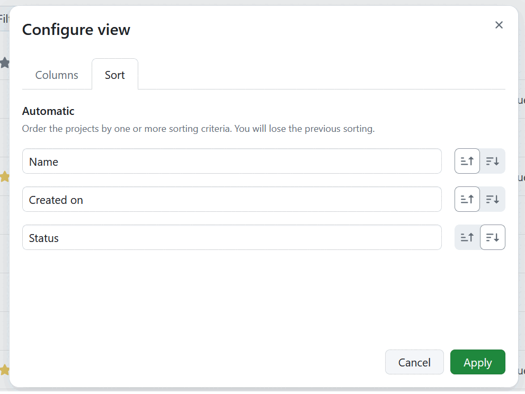Toggle the gold favorite star at middle left
This screenshot has height=394, width=525.
tap(5, 176)
